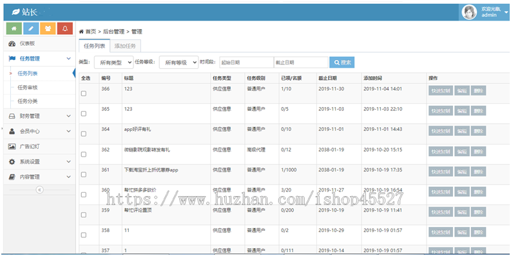Image resolution: width=511 pixels, height=256 pixels.
Task: Click the added time 2019-11-04 14:01
Action: click(383, 89)
